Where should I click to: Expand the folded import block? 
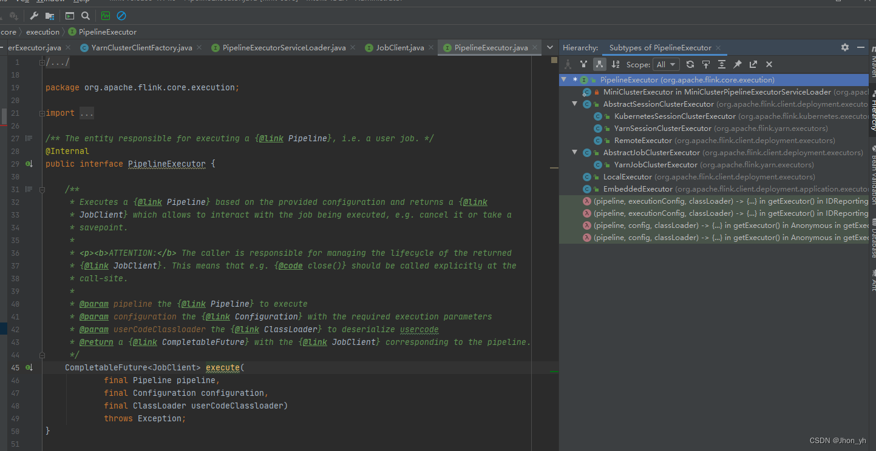coord(42,113)
